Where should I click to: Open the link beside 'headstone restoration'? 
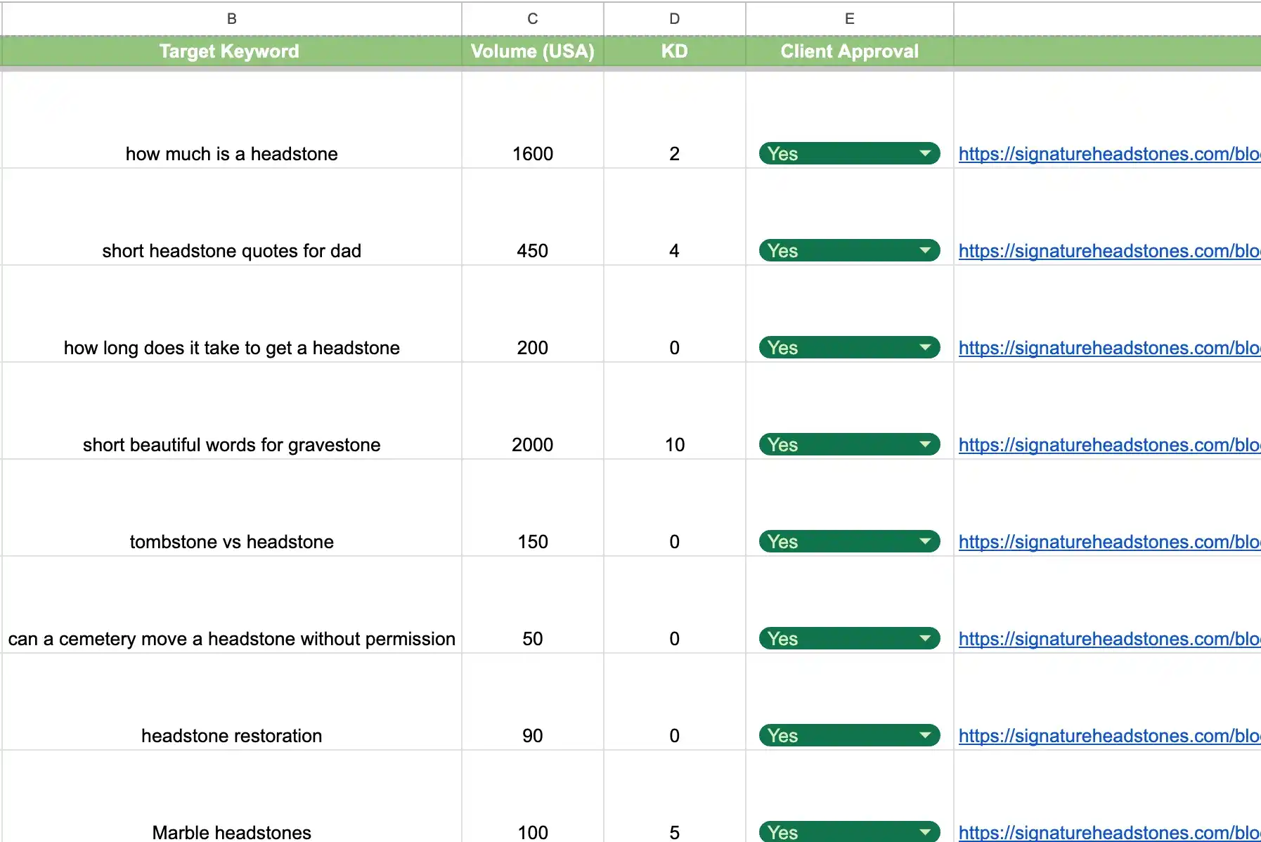[x=1108, y=736]
